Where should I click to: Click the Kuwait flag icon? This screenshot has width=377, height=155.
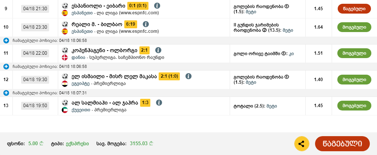pyautogui.click(x=65, y=110)
